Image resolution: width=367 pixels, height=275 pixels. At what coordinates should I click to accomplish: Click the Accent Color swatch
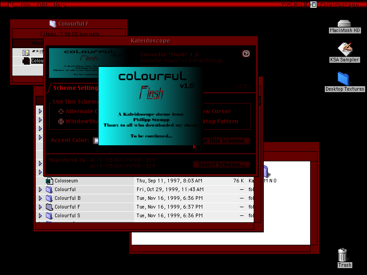click(x=96, y=140)
